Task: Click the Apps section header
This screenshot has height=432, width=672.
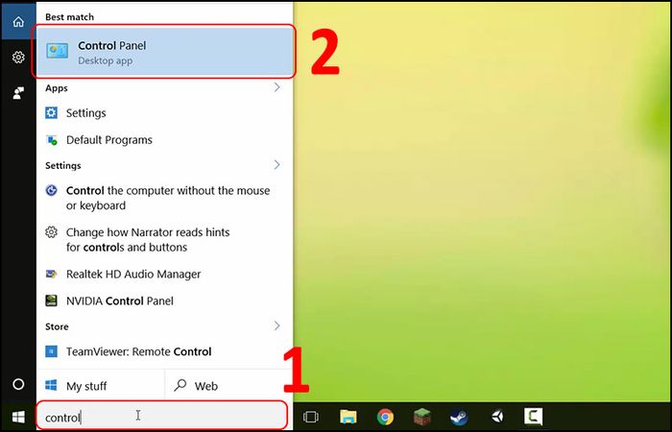Action: [57, 88]
